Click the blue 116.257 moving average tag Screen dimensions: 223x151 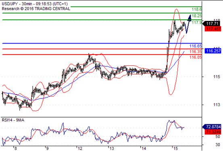[213, 51]
